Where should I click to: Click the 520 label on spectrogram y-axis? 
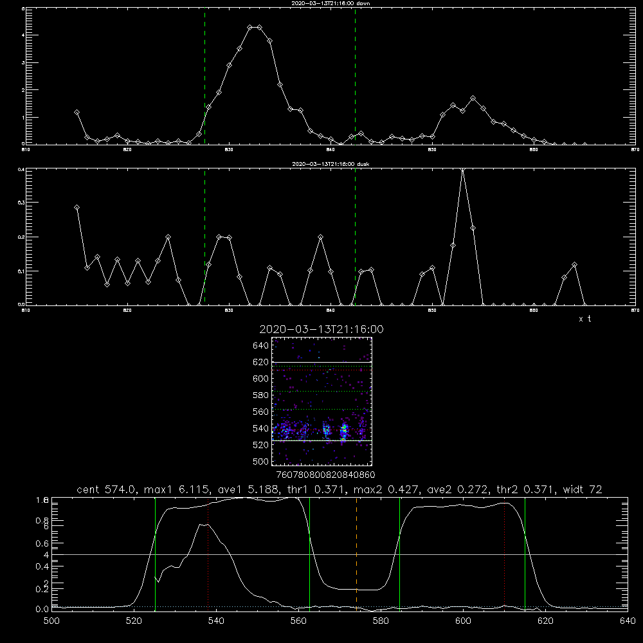click(x=261, y=445)
